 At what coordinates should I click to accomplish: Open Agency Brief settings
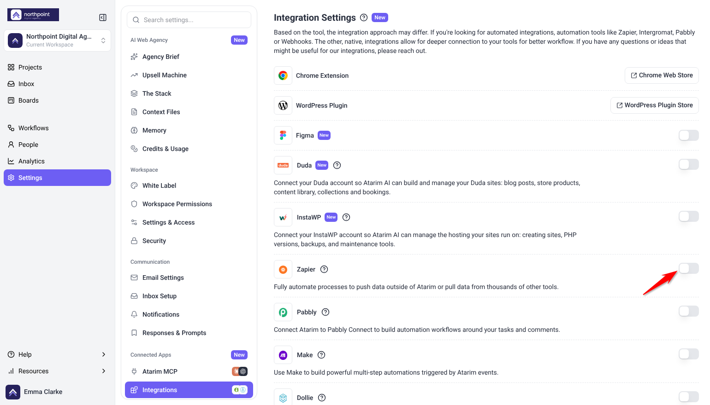point(189,57)
